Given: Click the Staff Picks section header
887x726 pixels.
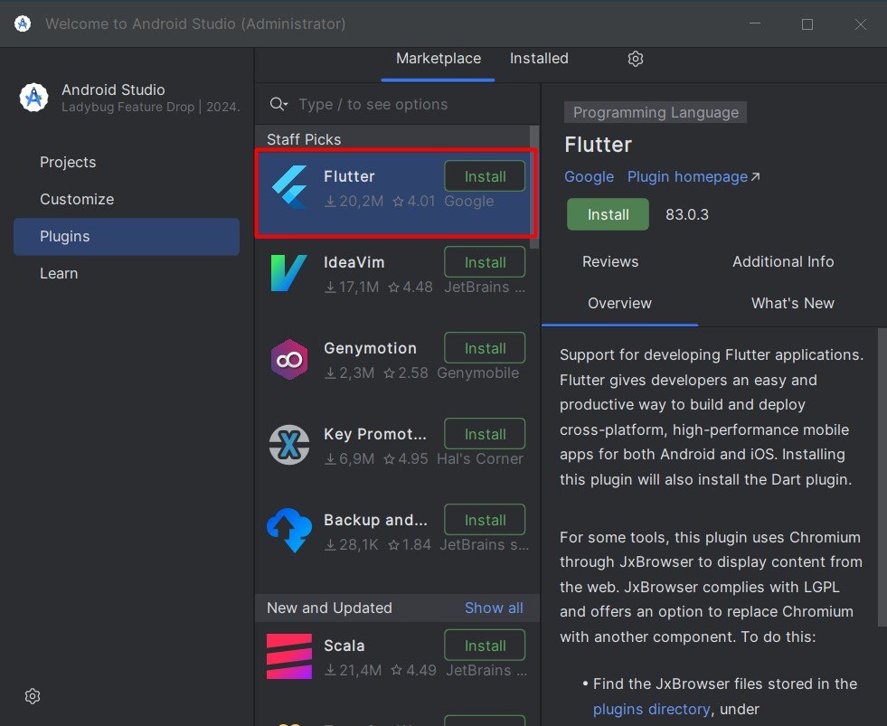Looking at the screenshot, I should 304,139.
